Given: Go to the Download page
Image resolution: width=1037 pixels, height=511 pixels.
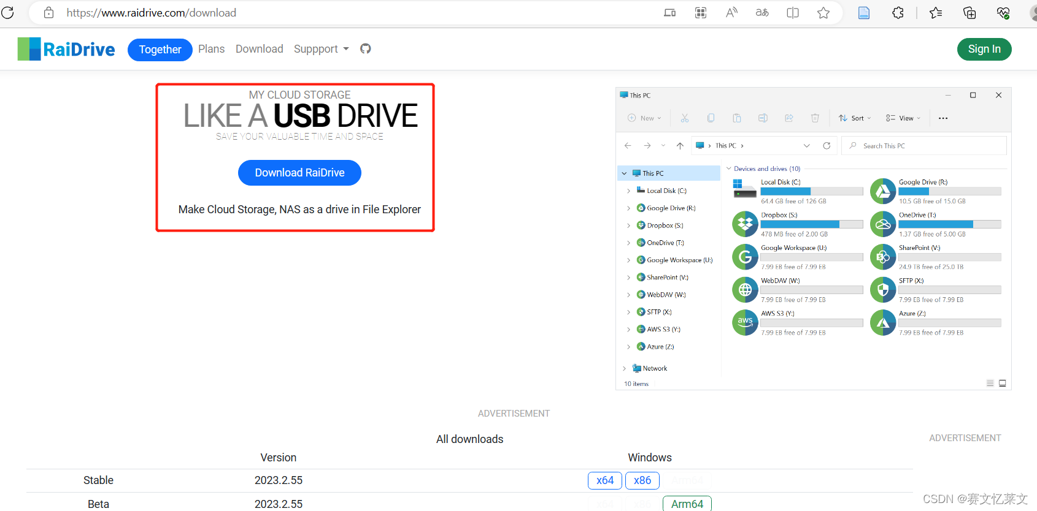Looking at the screenshot, I should [260, 49].
